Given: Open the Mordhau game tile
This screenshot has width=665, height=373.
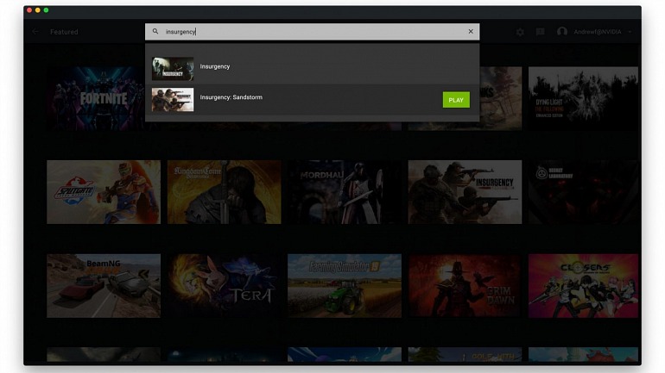Looking at the screenshot, I should pyautogui.click(x=345, y=192).
